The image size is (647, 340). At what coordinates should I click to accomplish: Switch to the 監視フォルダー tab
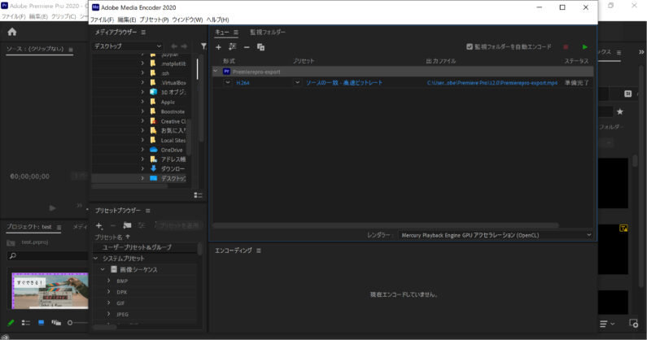[267, 33]
